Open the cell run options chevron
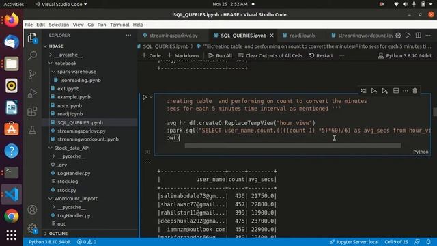This screenshot has height=246, width=437. [x=152, y=97]
